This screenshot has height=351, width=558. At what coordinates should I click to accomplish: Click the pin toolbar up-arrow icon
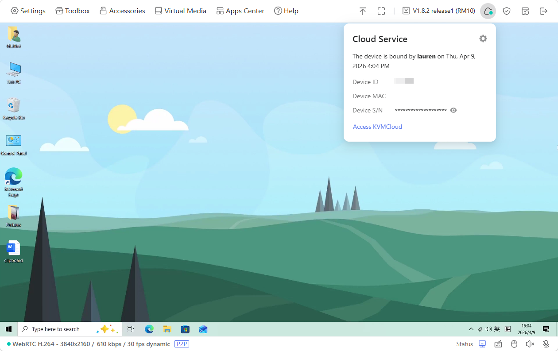click(363, 11)
